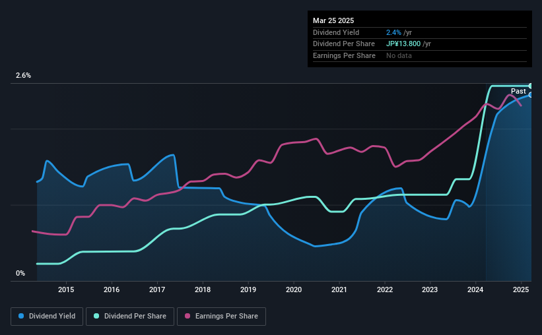Click the 'Past' label on the chart
This screenshot has width=542, height=335.
coord(518,91)
